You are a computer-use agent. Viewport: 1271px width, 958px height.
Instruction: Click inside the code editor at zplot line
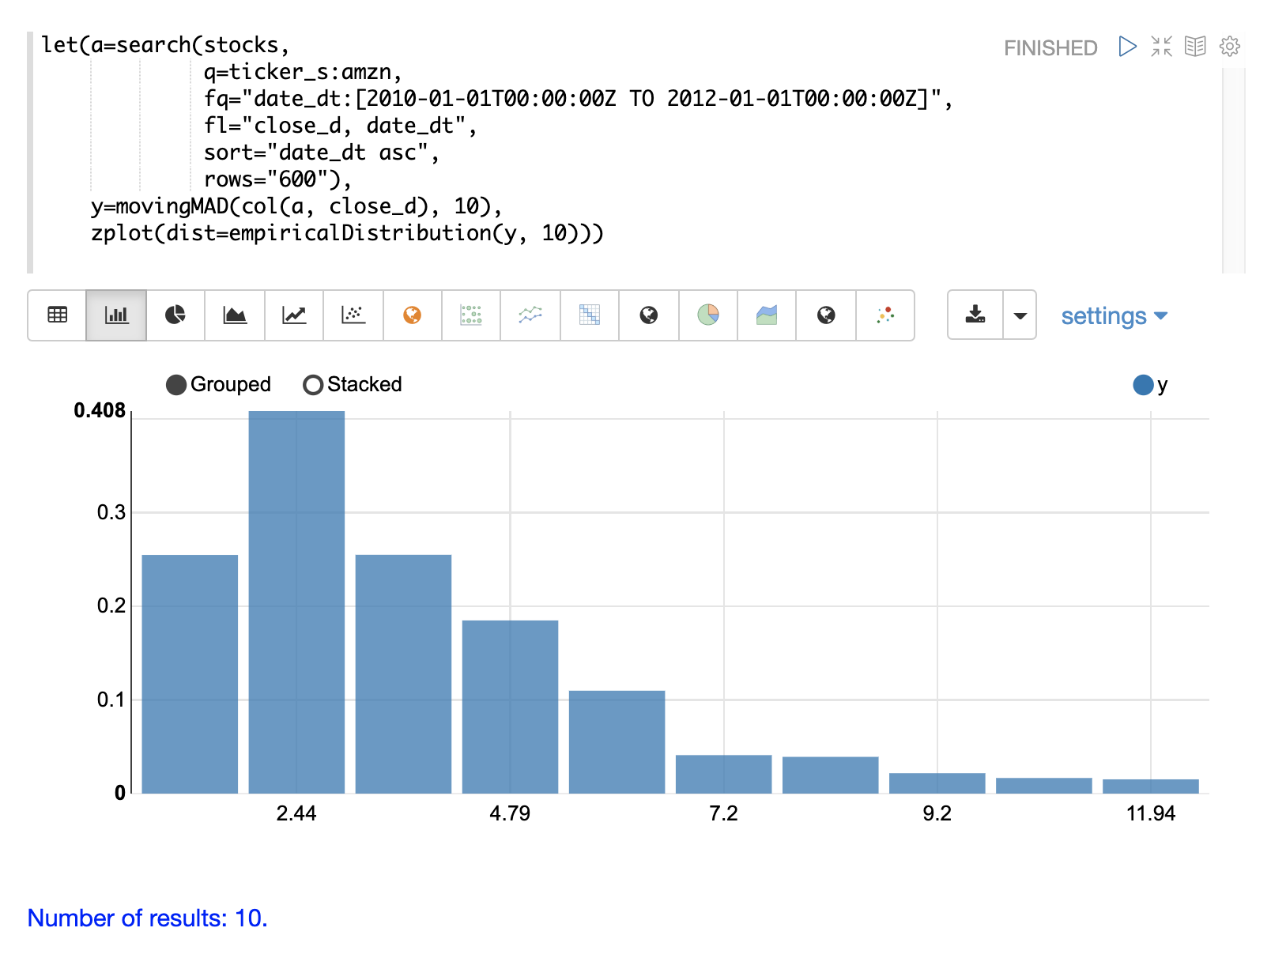tap(346, 233)
